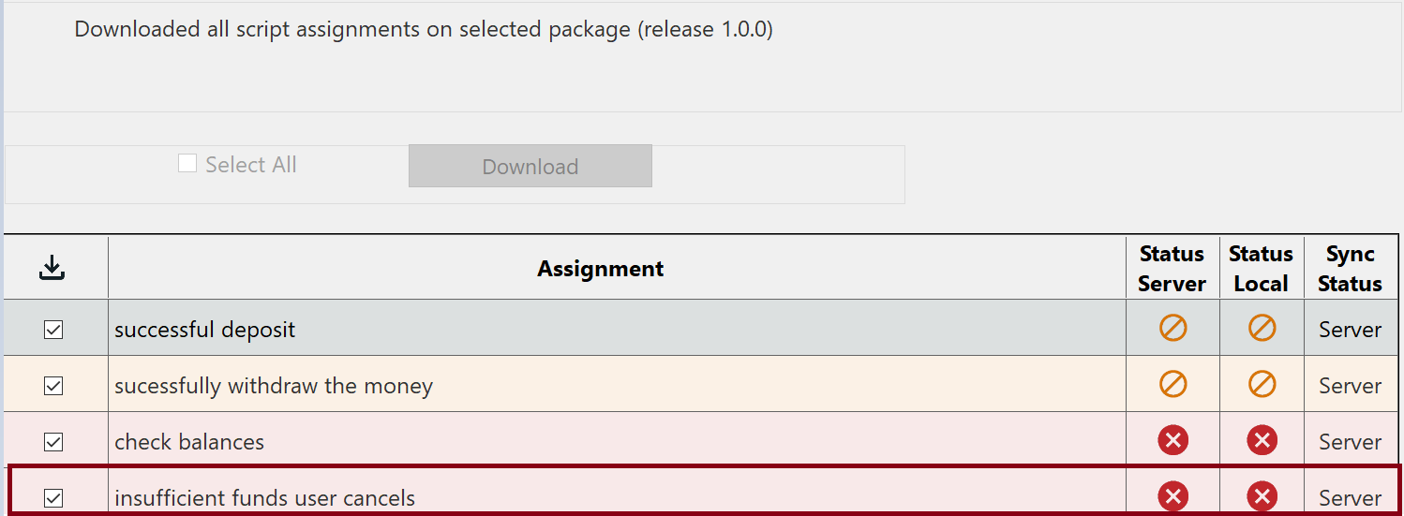Click local failed icon for insufficient funds row
Screen dimensions: 1404x516
[x=1262, y=496]
